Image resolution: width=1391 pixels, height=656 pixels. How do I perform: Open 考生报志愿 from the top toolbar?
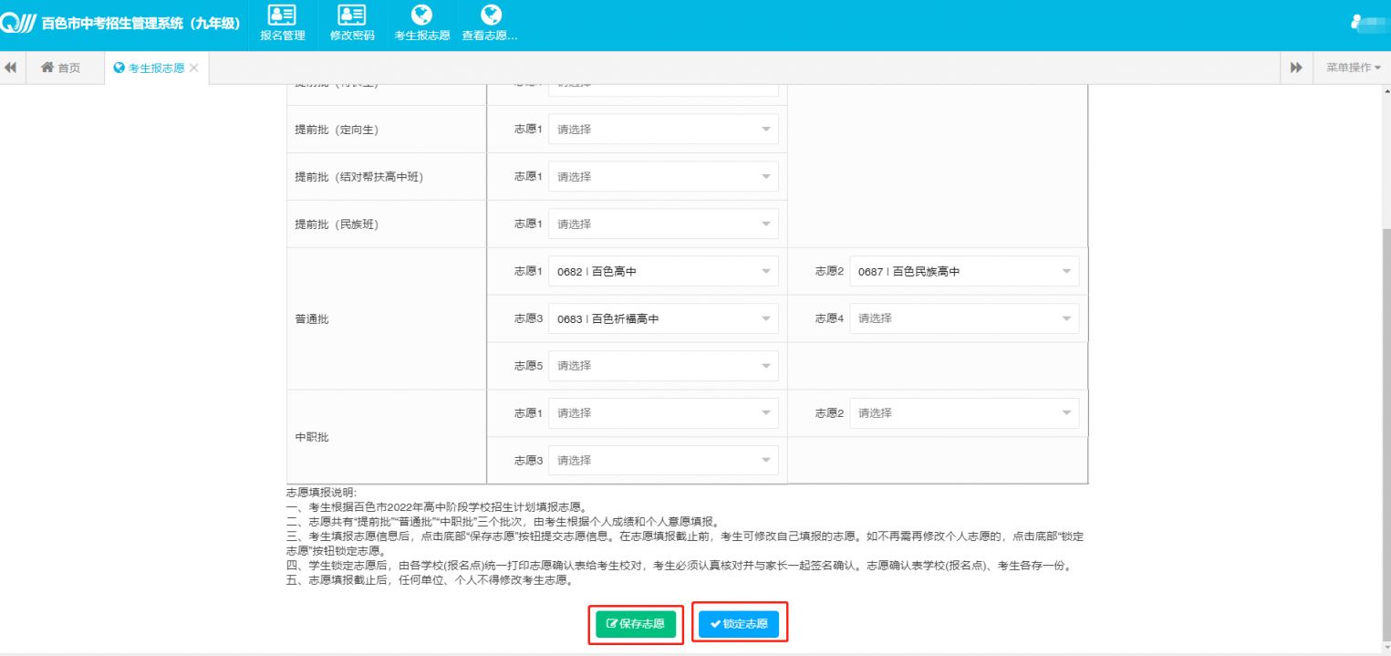[421, 25]
